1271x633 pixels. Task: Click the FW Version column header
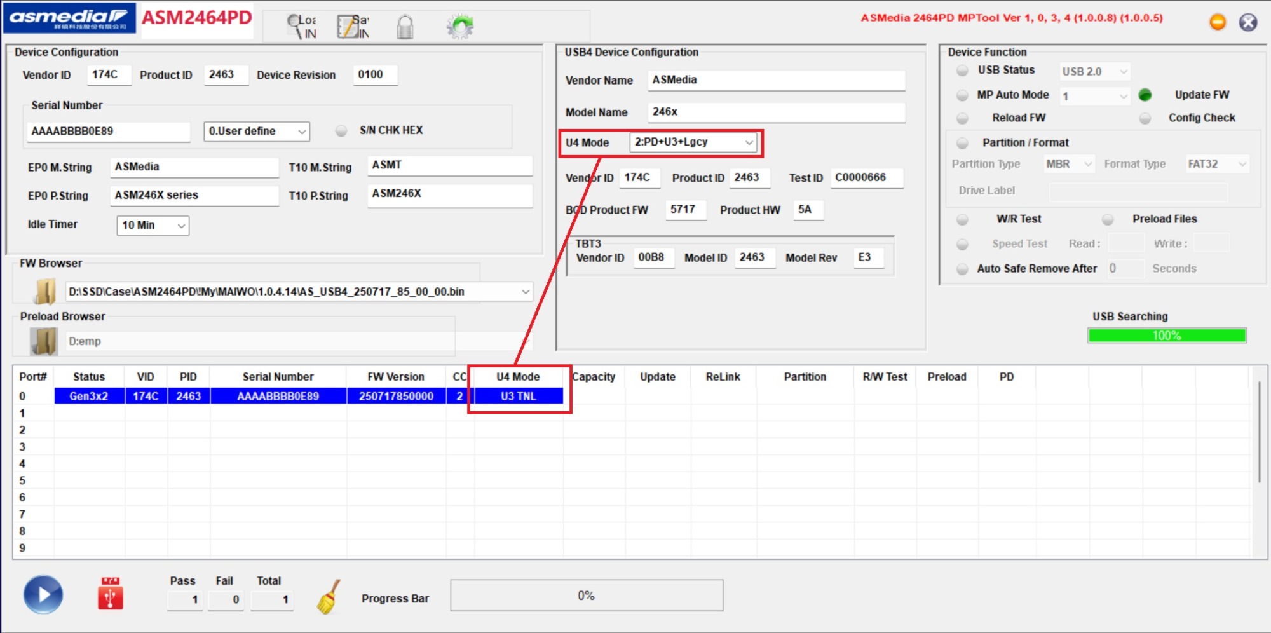tap(395, 377)
